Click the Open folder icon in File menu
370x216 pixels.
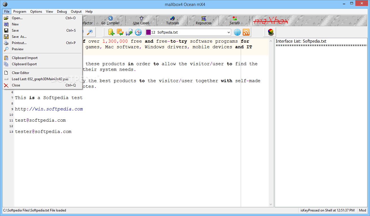pyautogui.click(x=6, y=18)
